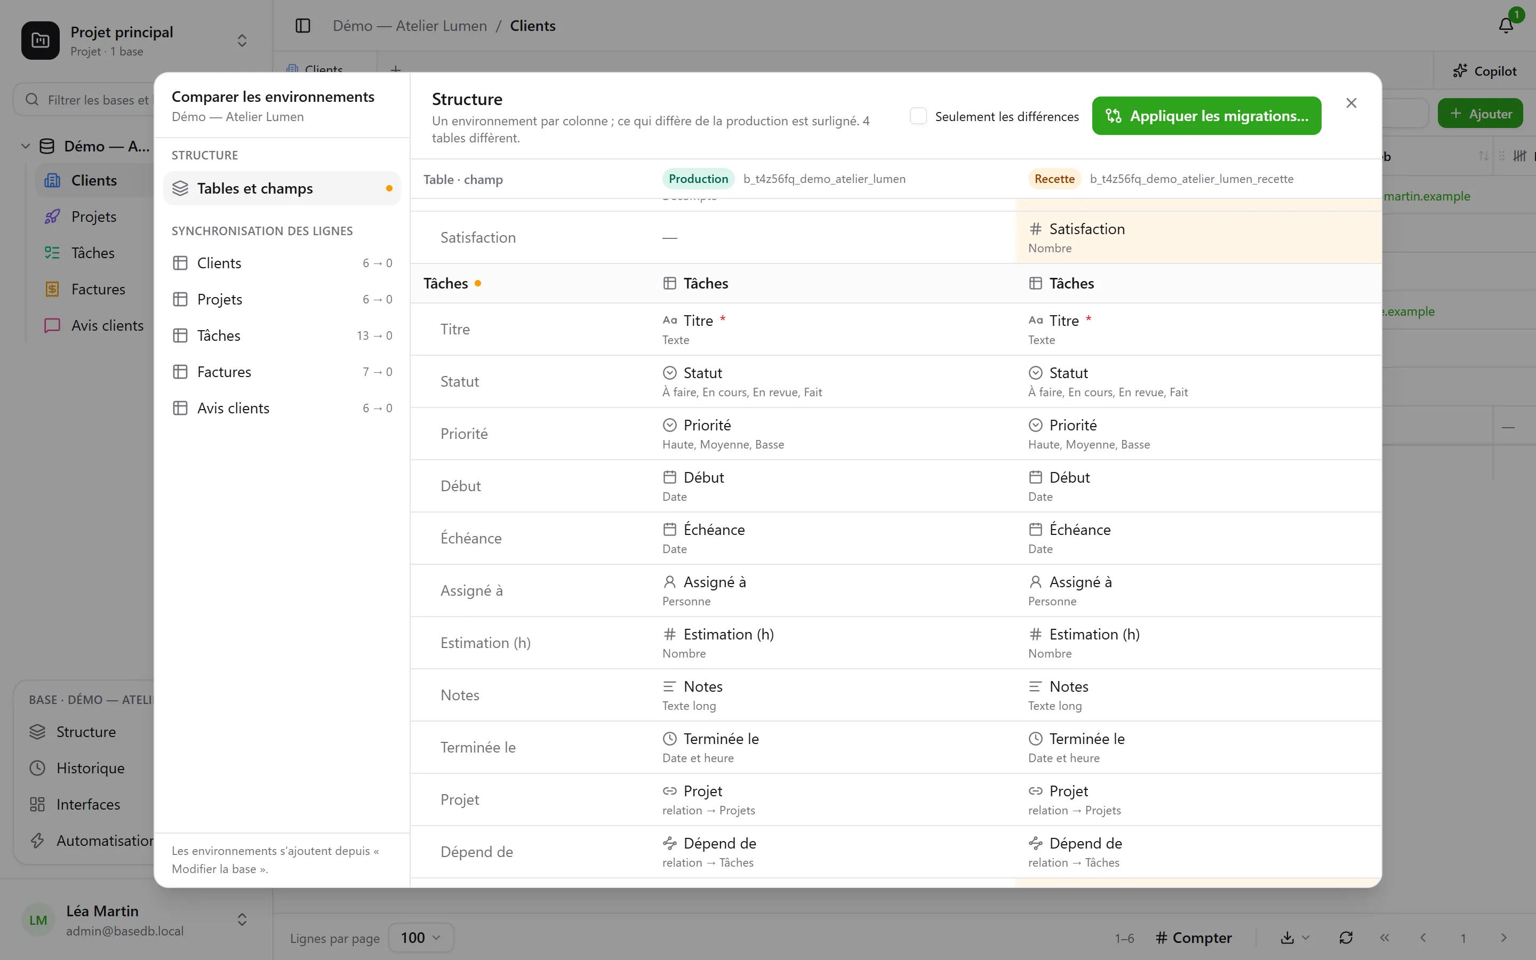The image size is (1536, 960).
Task: Click the download export icon
Action: pyautogui.click(x=1287, y=937)
